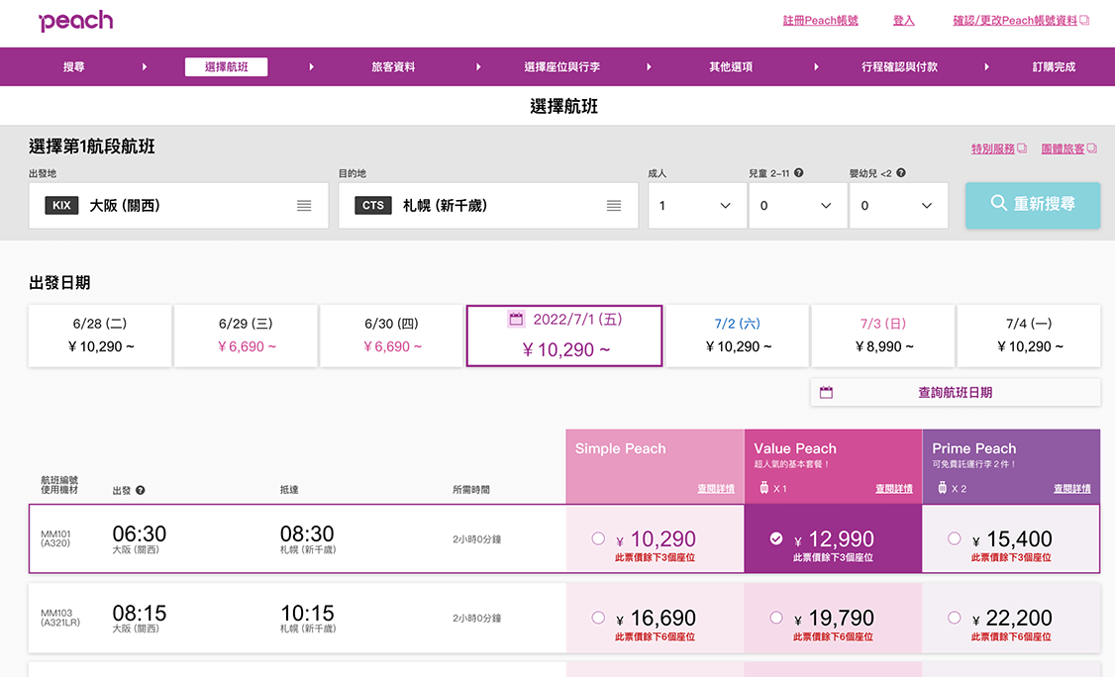View Value Peach 查閱詳情 details
Screen dimensions: 1115x677
click(x=894, y=489)
